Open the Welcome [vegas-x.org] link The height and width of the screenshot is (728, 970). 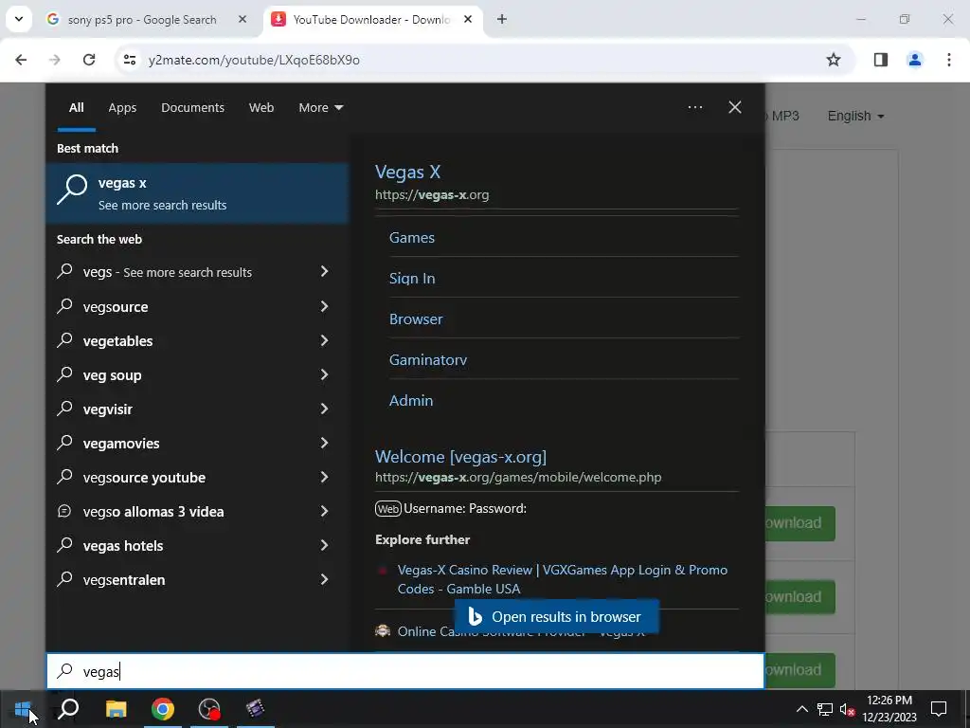[460, 456]
